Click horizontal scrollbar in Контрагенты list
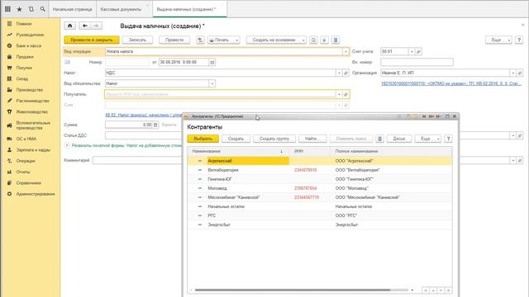The height and width of the screenshot is (297, 529). (x=292, y=290)
